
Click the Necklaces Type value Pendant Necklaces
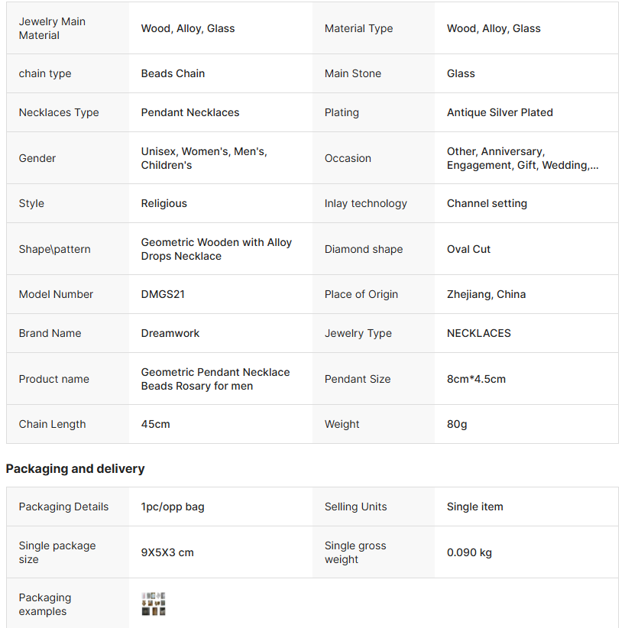(190, 112)
